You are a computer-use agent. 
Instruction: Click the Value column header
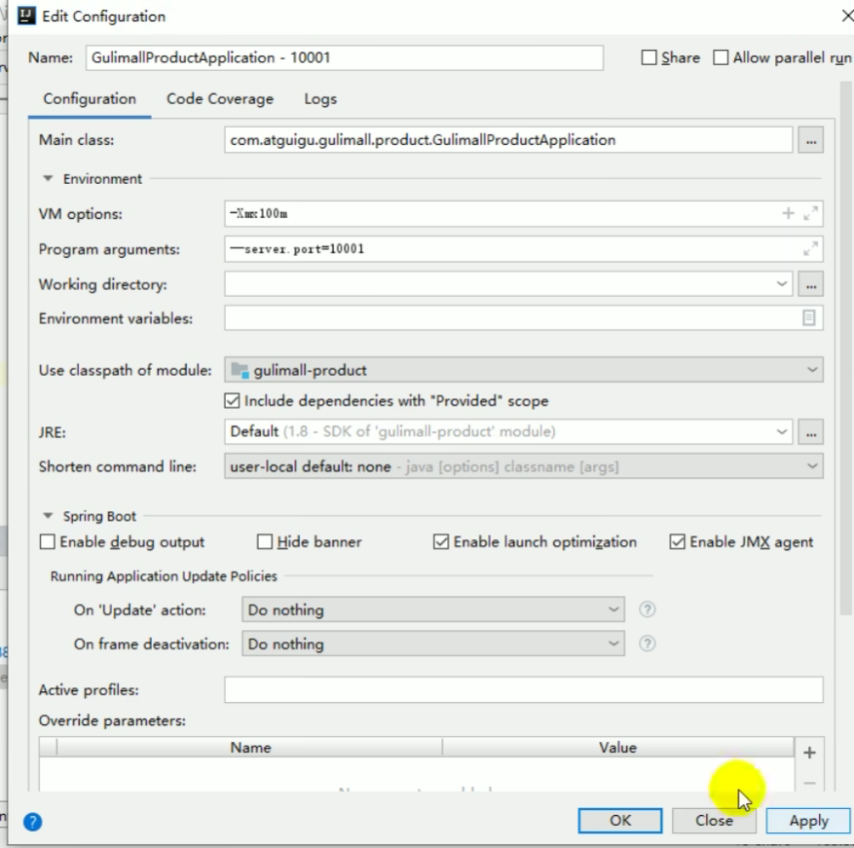[x=617, y=748]
